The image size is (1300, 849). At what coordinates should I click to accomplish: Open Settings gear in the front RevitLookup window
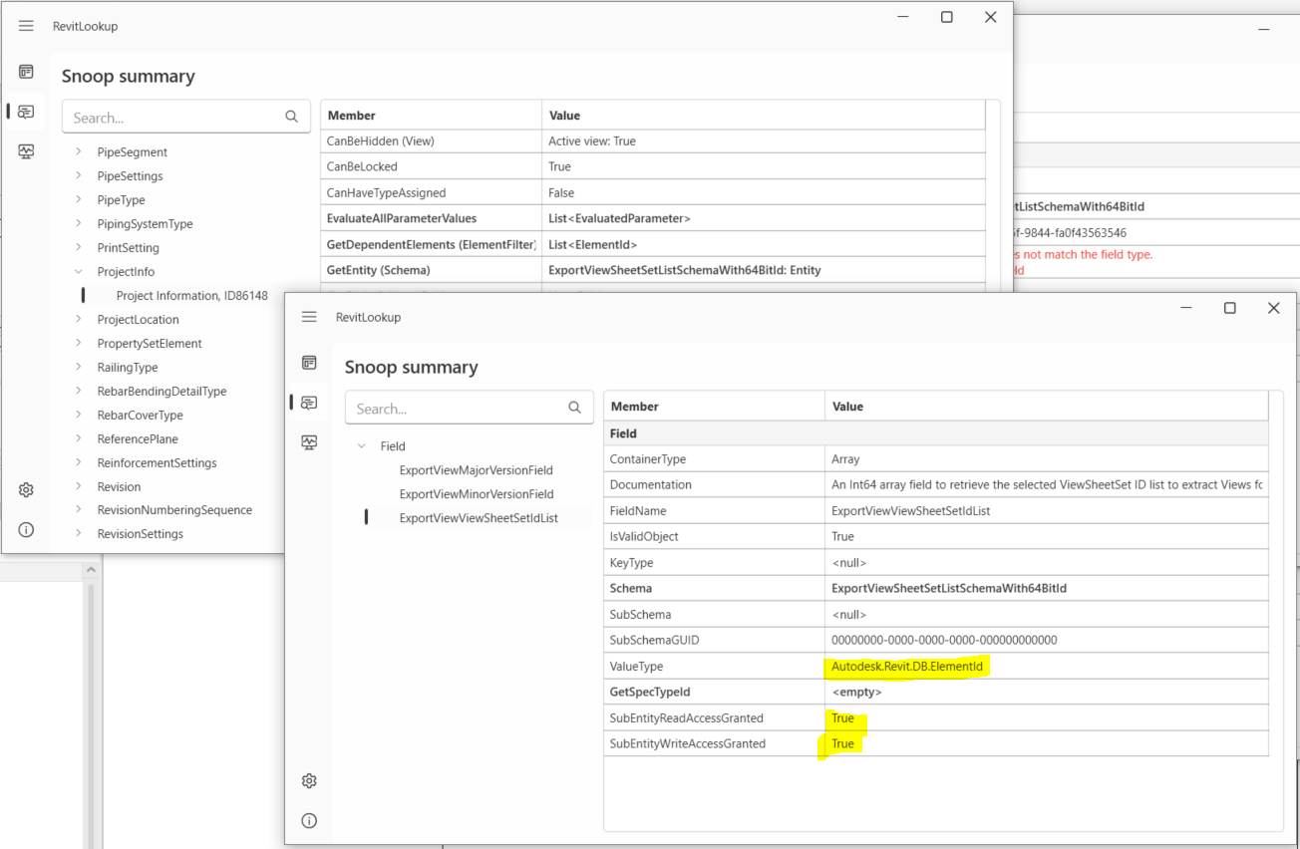pos(309,780)
